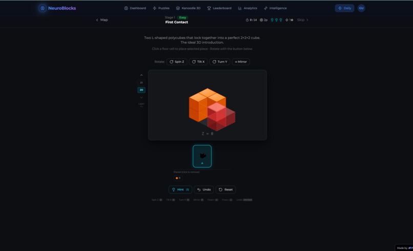Open the Kanoodle 3D page
Image resolution: width=413 pixels, height=251 pixels.
(x=189, y=8)
